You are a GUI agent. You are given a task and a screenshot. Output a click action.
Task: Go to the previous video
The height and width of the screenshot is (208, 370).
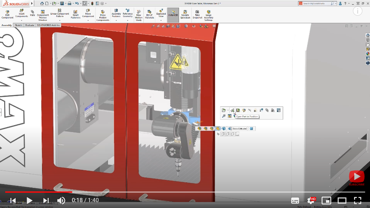(x=13, y=200)
